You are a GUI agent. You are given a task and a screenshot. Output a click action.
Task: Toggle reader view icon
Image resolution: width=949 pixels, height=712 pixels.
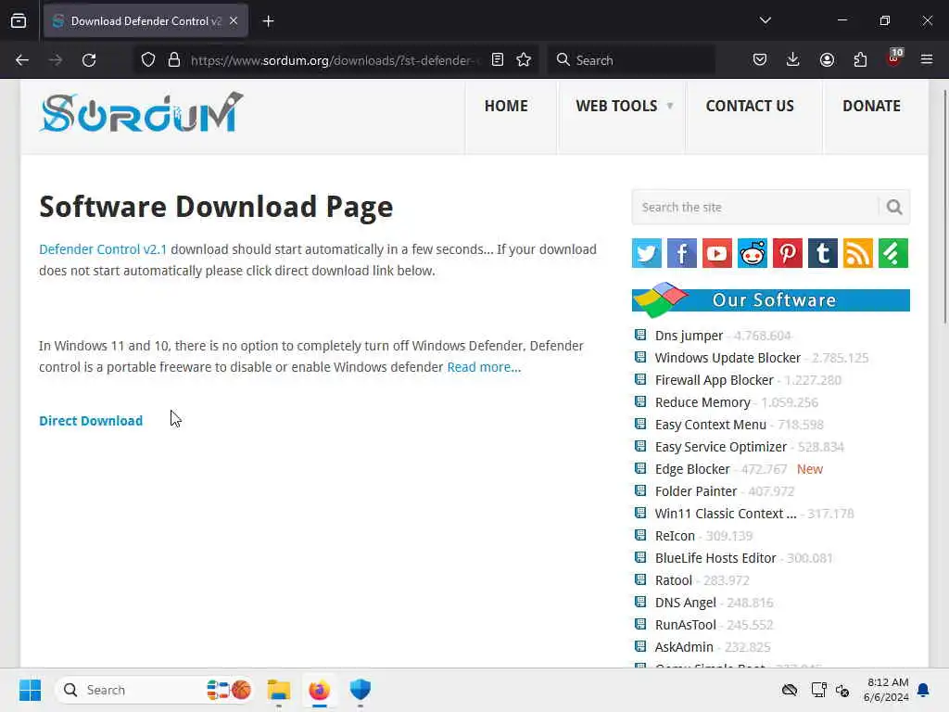click(x=498, y=60)
